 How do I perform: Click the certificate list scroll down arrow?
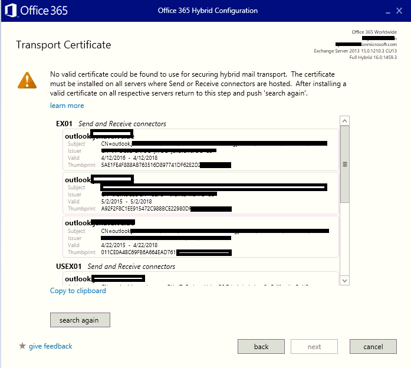tap(345, 281)
